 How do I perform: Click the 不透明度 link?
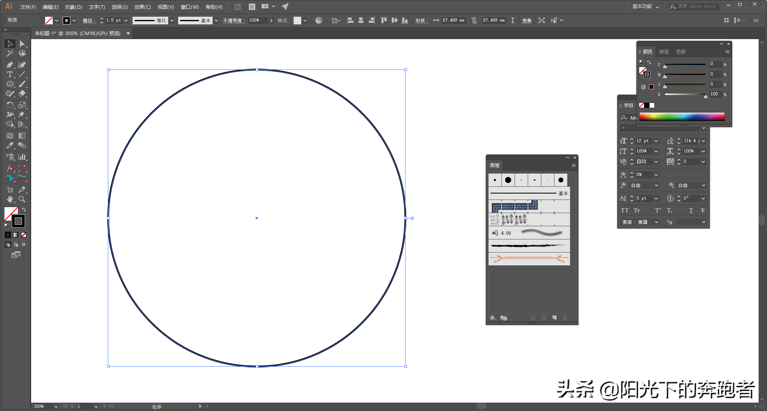click(x=232, y=21)
